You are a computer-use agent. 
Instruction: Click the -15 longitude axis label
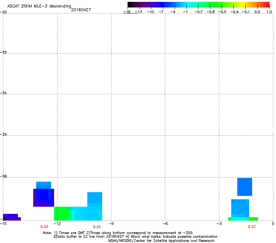point(3,224)
